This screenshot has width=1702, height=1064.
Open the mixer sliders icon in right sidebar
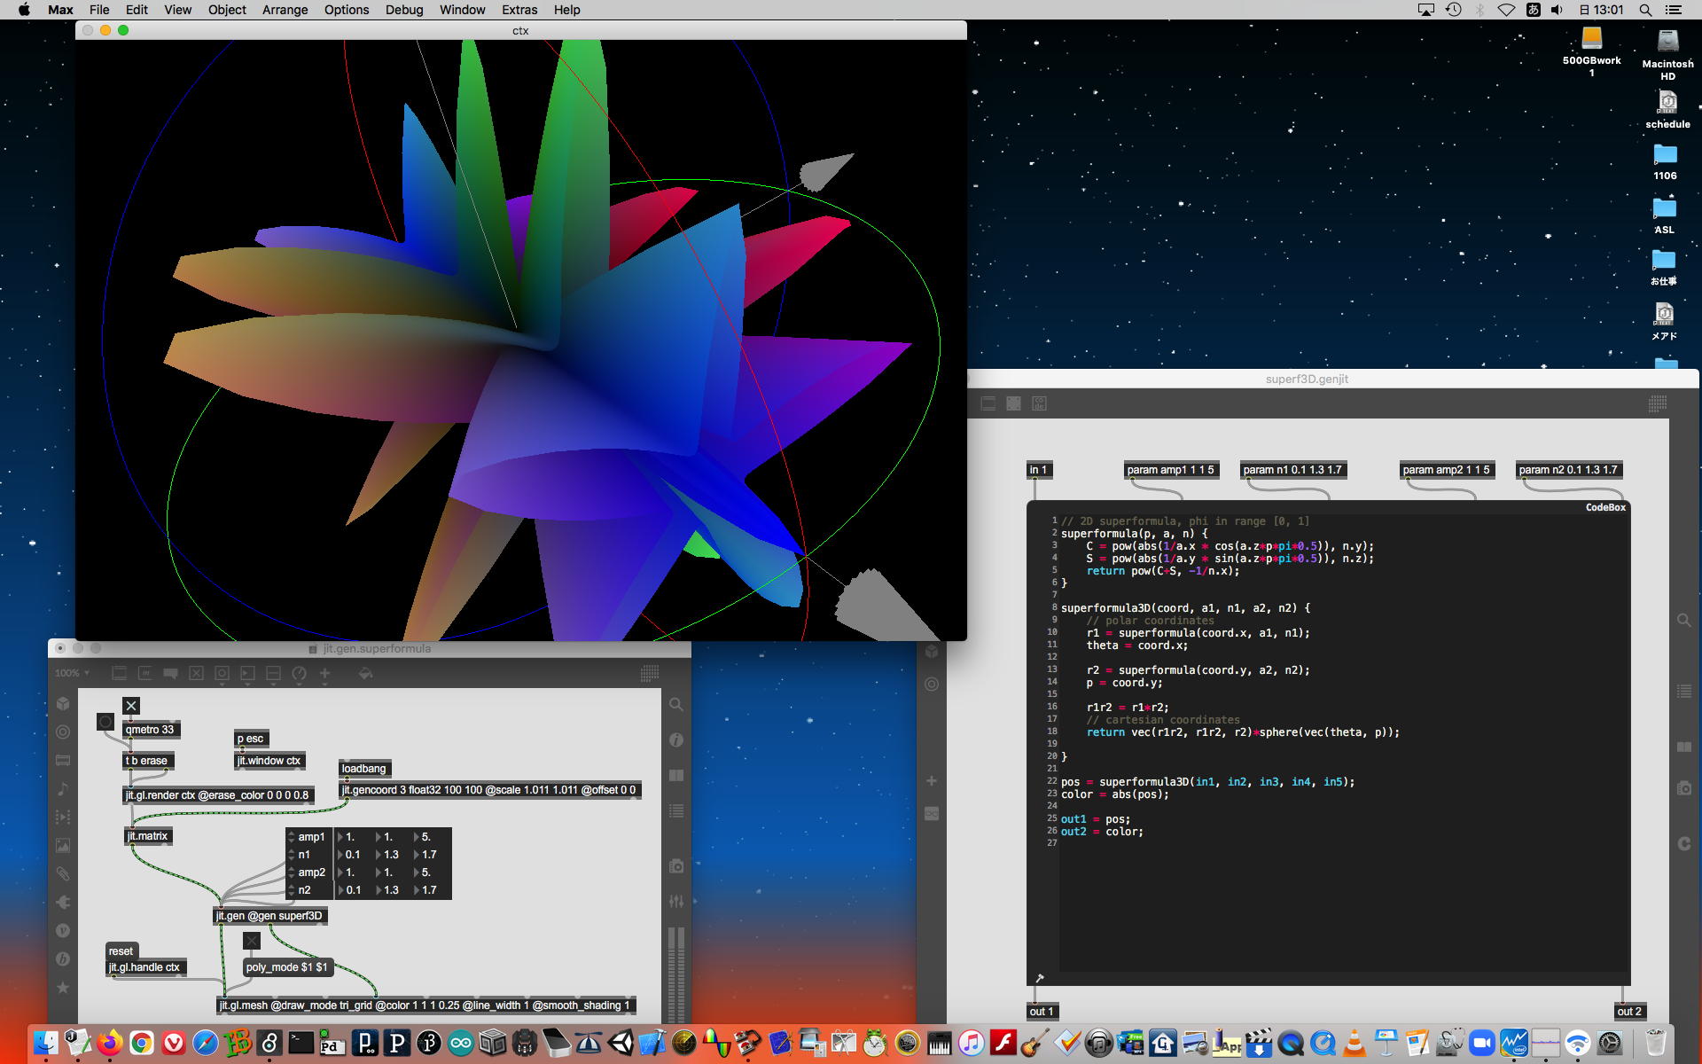click(x=676, y=901)
